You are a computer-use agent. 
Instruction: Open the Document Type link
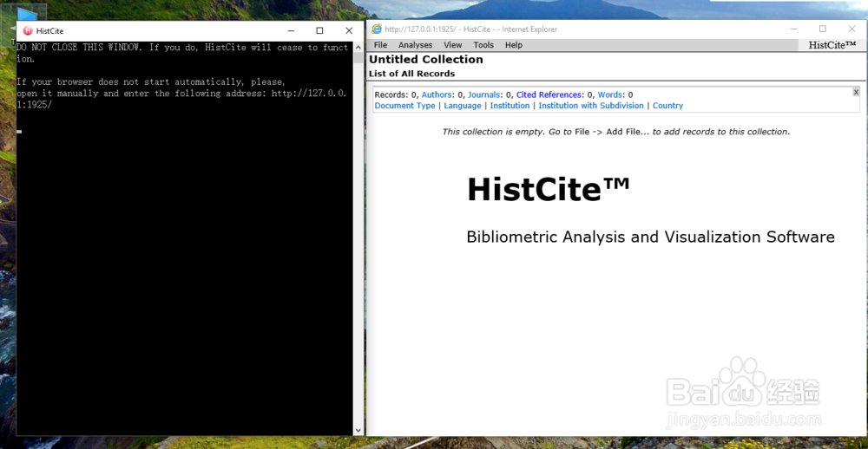coord(404,106)
